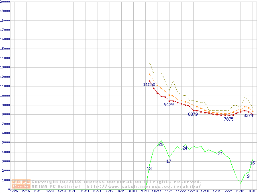Image resolution: width=257 pixels, height=193 pixels.
Task: Click the green line label 13
Action: [x=149, y=168]
